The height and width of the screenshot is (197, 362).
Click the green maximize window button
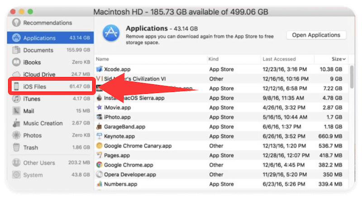(30, 11)
